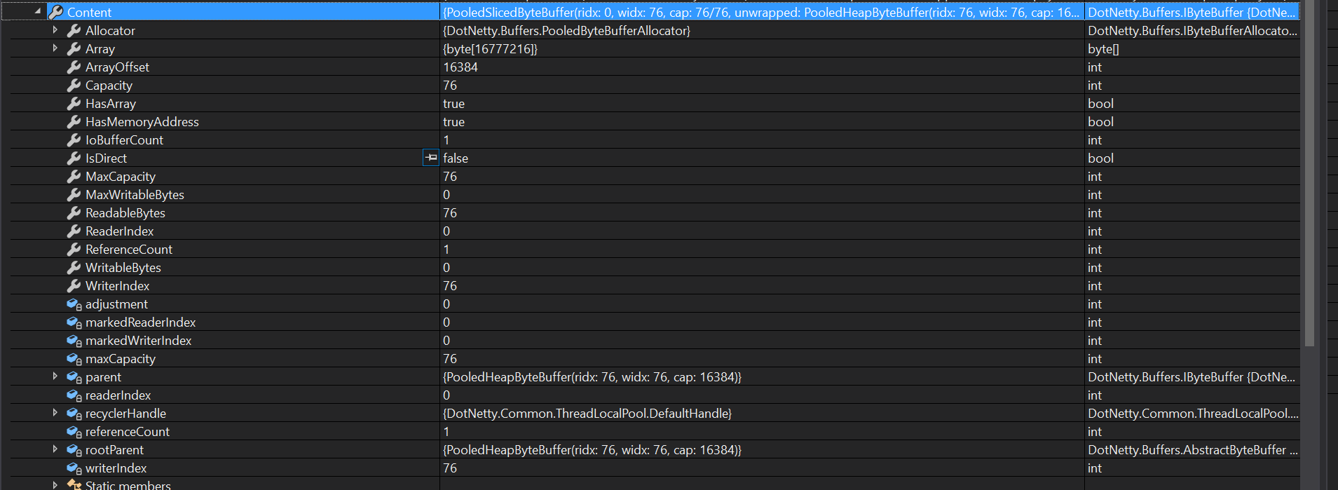Click the wrench icon next to Content

[x=56, y=12]
